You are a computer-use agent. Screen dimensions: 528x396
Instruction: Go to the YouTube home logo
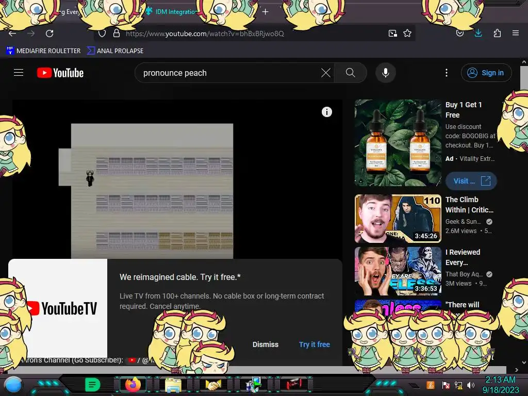coord(60,73)
